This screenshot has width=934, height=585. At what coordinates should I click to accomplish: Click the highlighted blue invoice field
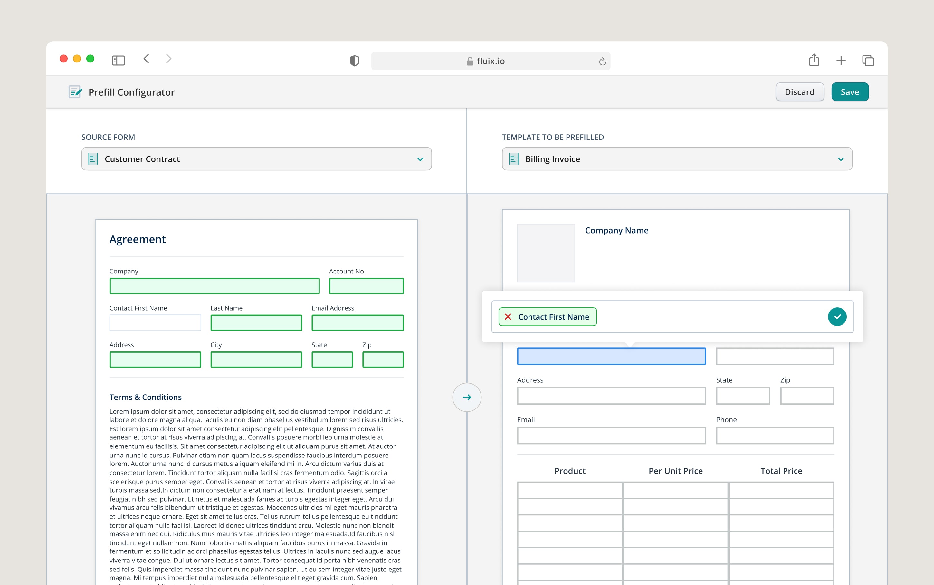pos(611,356)
